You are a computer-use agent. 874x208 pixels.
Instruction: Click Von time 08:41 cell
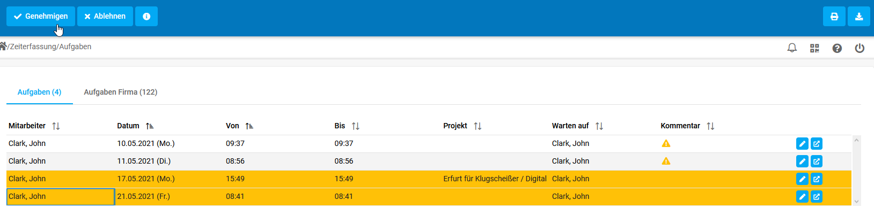pyautogui.click(x=278, y=196)
